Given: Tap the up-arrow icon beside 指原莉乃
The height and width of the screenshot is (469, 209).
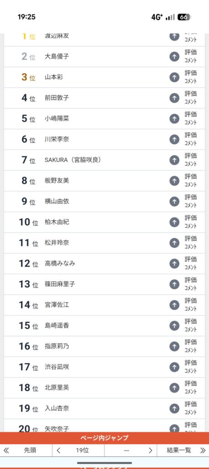Looking at the screenshot, I should (174, 346).
